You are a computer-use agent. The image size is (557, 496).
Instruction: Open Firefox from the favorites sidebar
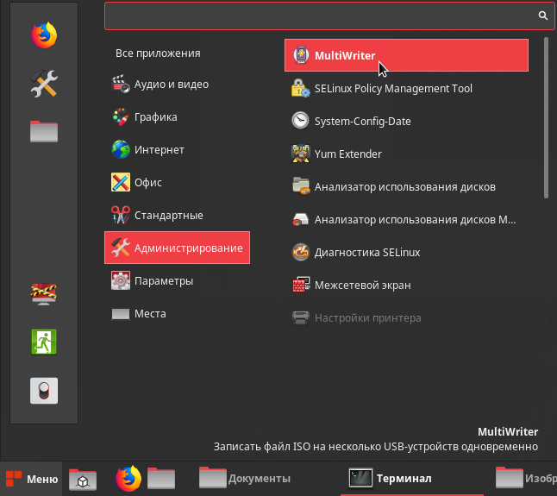(44, 35)
